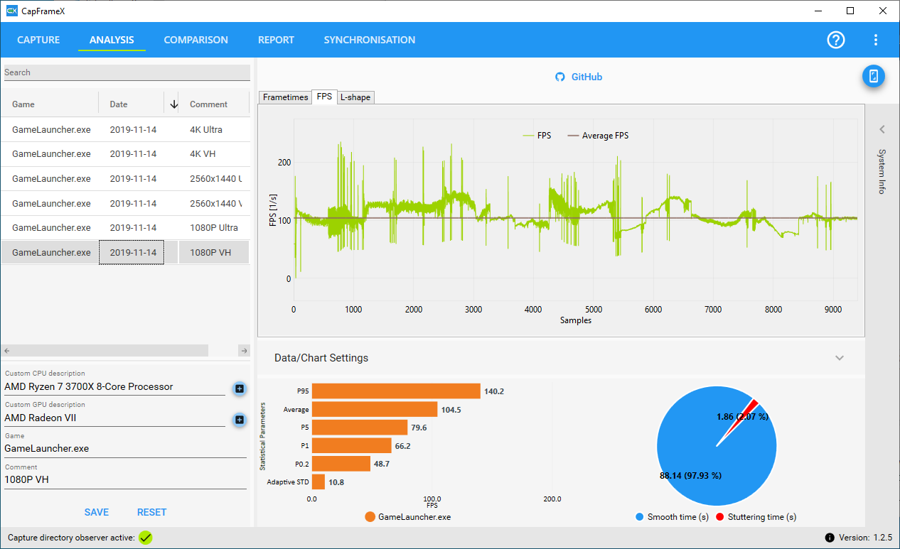Image resolution: width=900 pixels, height=549 pixels.
Task: Click the green observer active checkmark
Action: pyautogui.click(x=146, y=538)
